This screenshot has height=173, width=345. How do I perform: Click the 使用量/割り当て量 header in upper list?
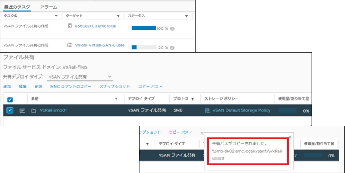click(x=294, y=99)
